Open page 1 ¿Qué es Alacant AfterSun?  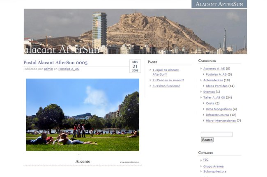pyautogui.click(x=166, y=72)
